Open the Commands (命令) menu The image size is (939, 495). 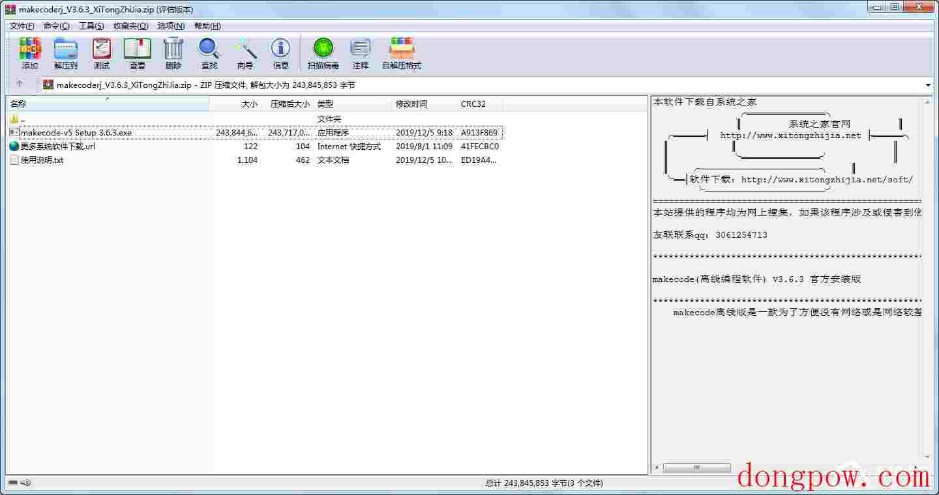57,26
